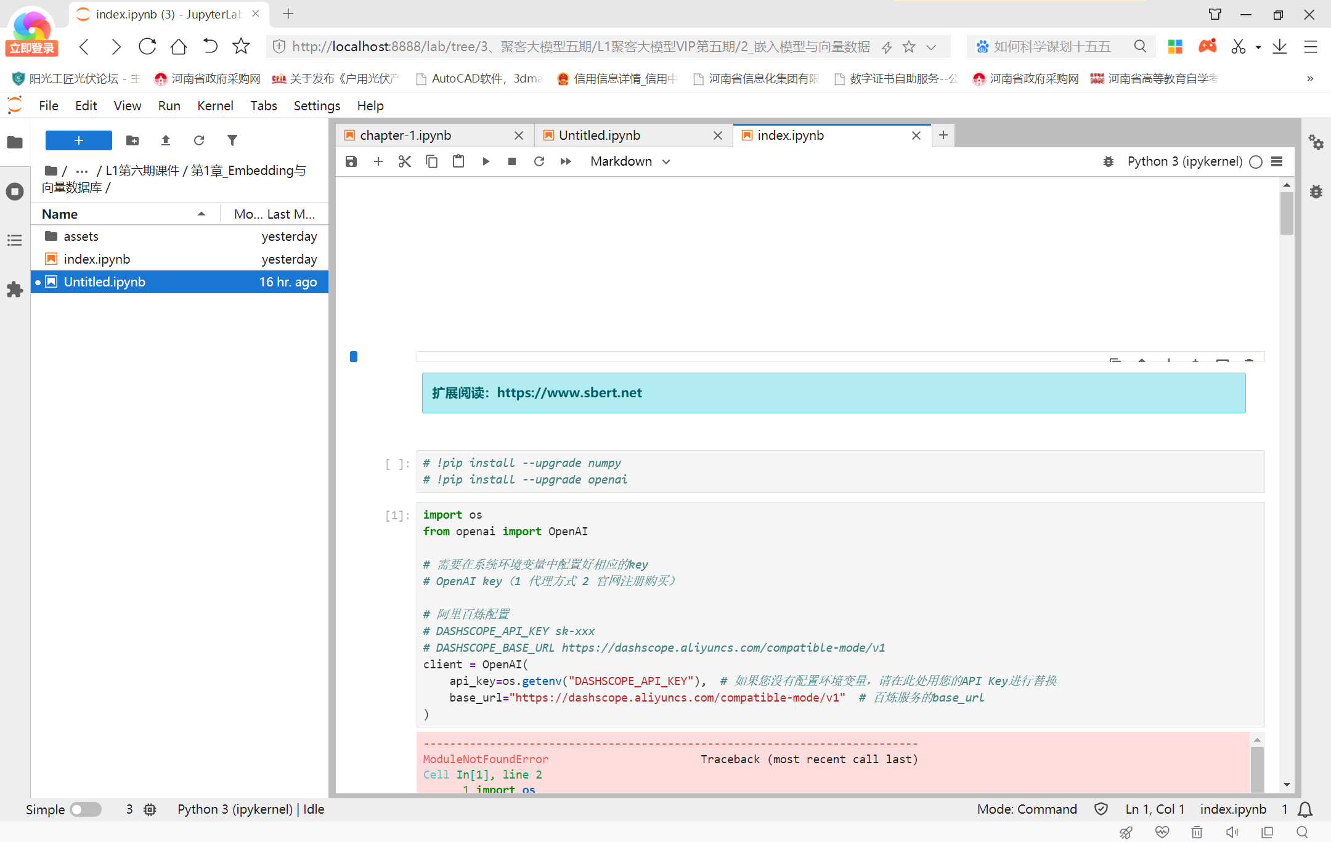This screenshot has width=1331, height=842.
Task: Open the Markdown cell type dropdown
Action: [630, 161]
